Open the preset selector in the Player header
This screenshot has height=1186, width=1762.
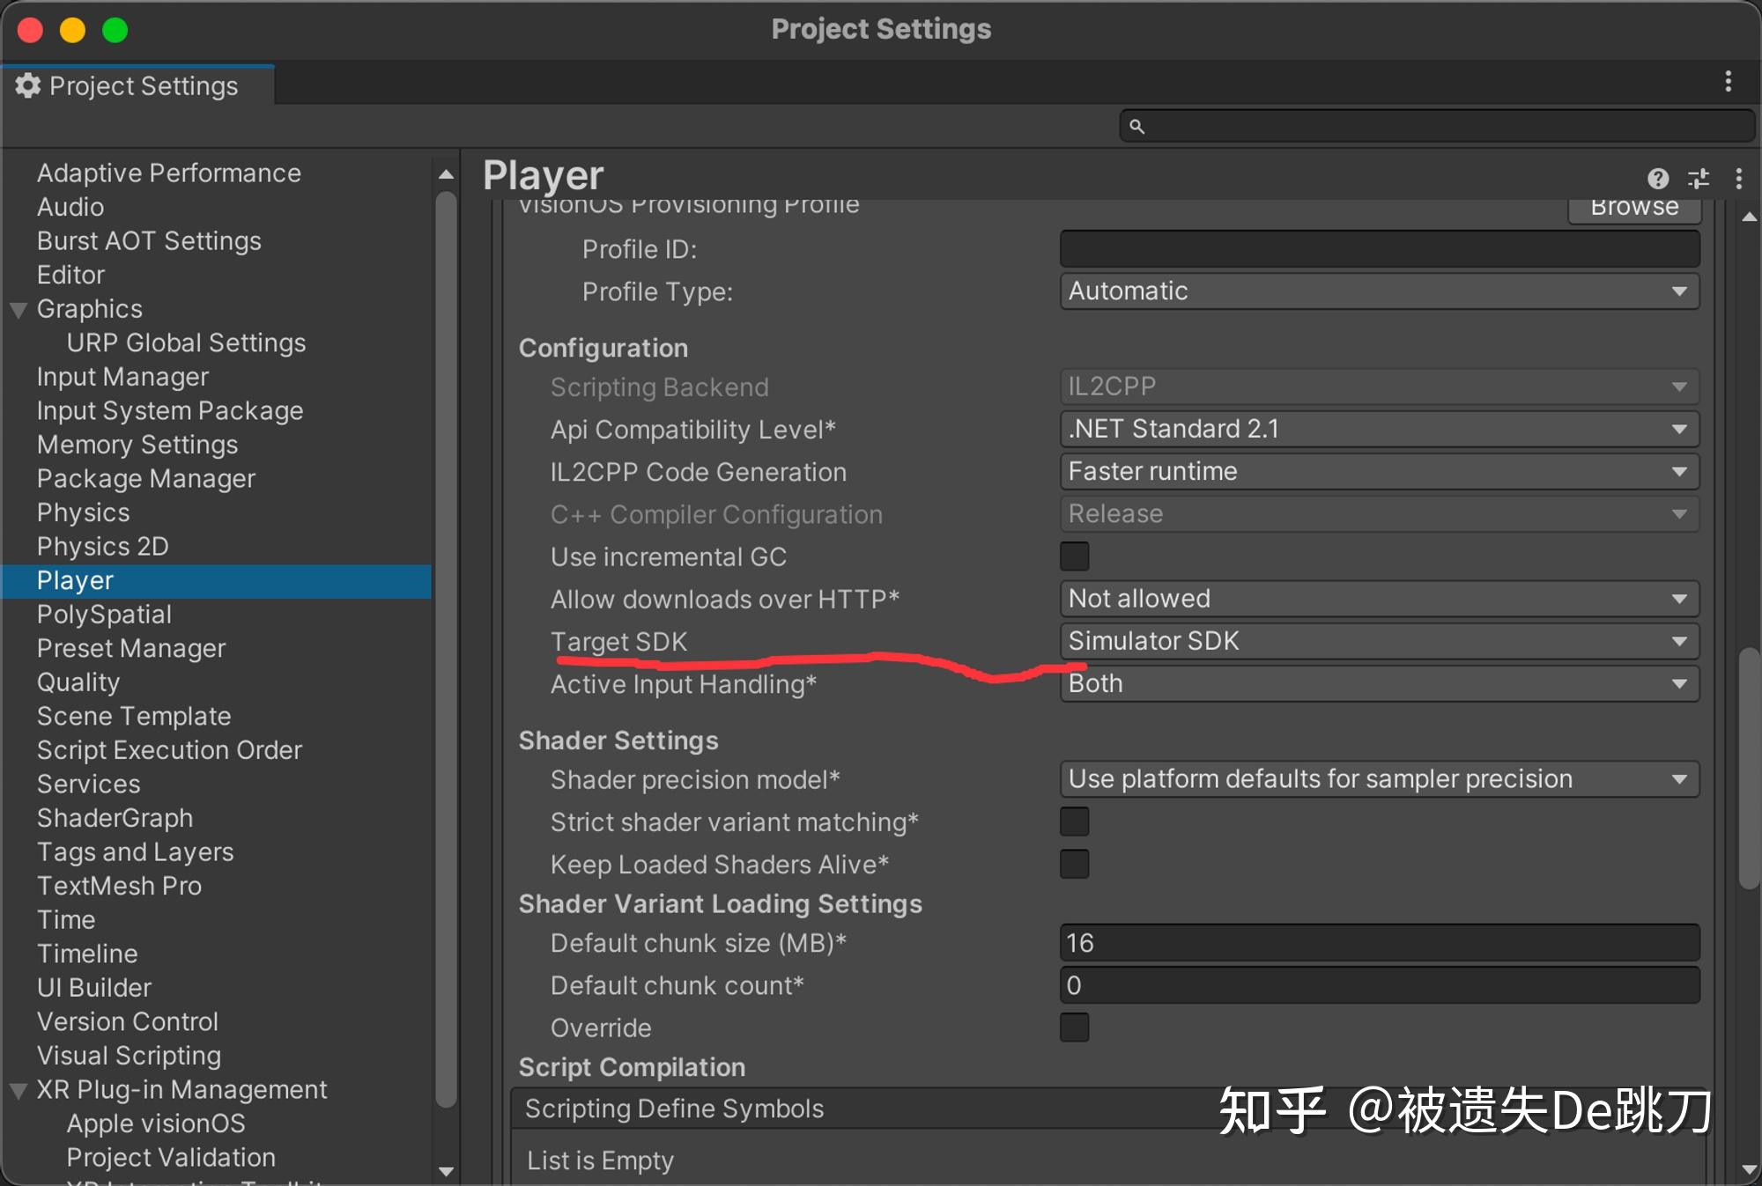pyautogui.click(x=1696, y=179)
